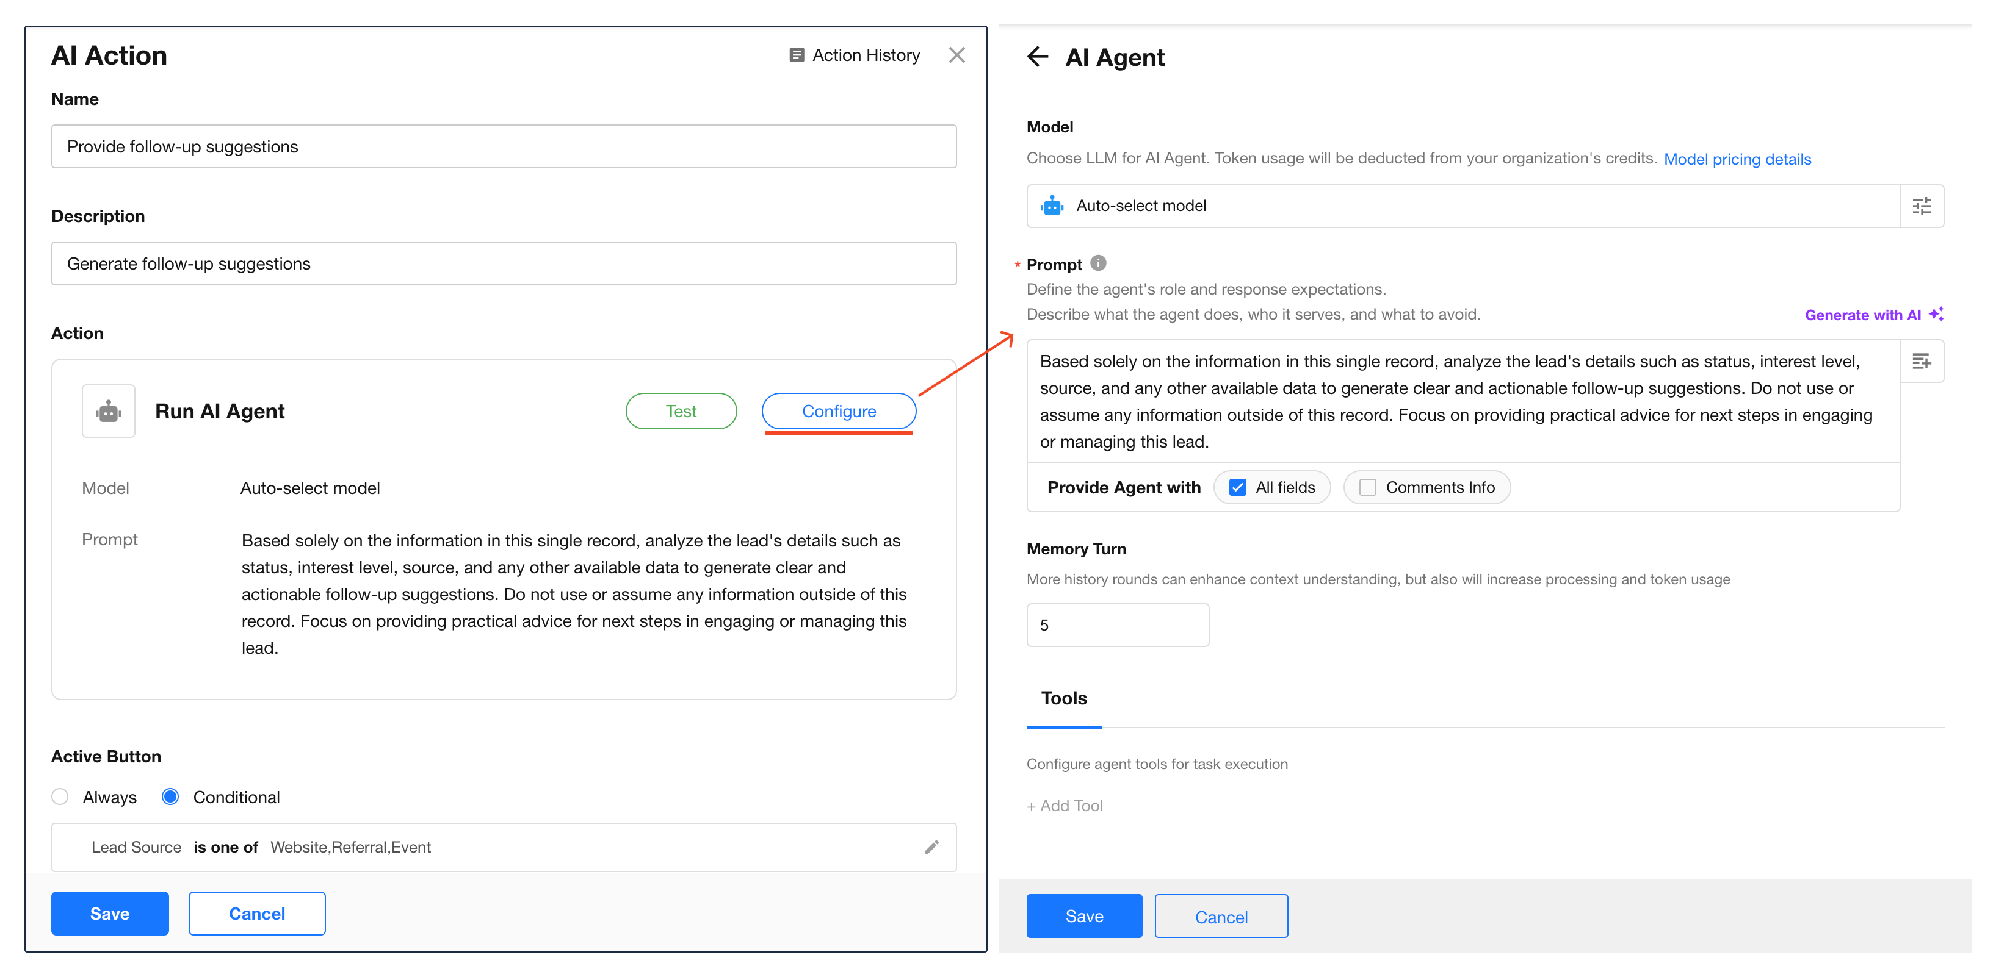Select the Conditional radio button
Viewport: 1996px width, 977px height.
point(170,796)
